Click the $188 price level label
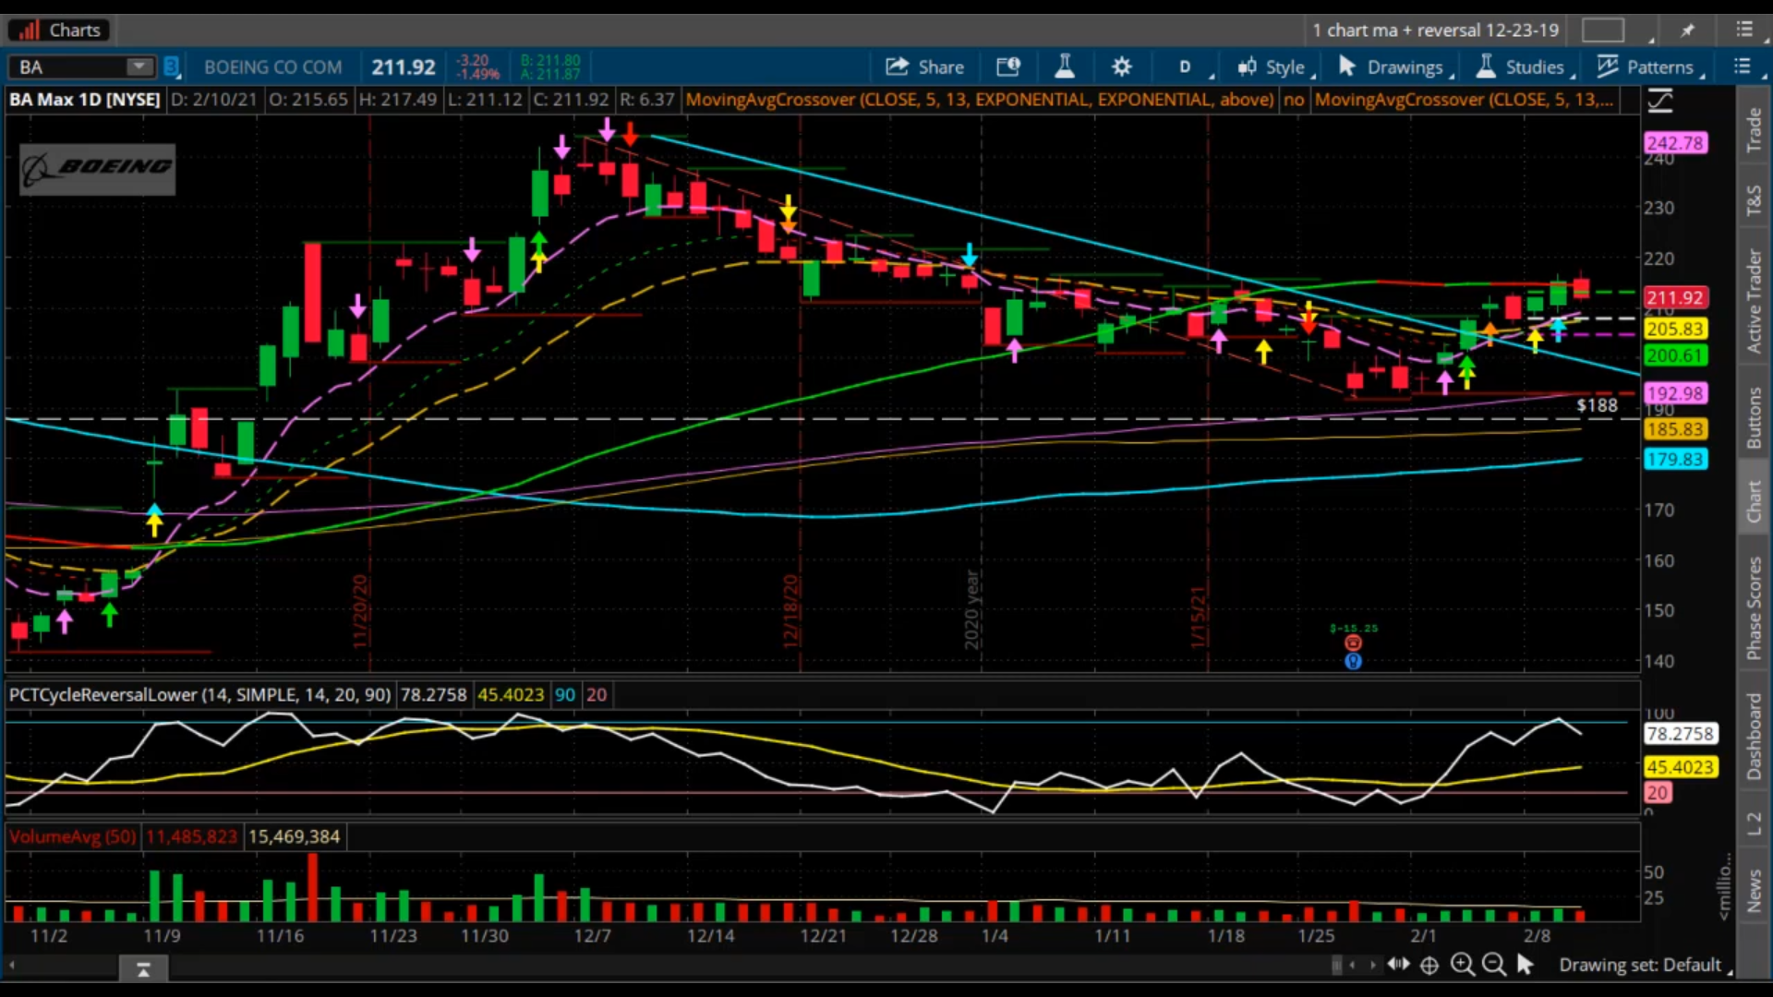 pos(1597,405)
